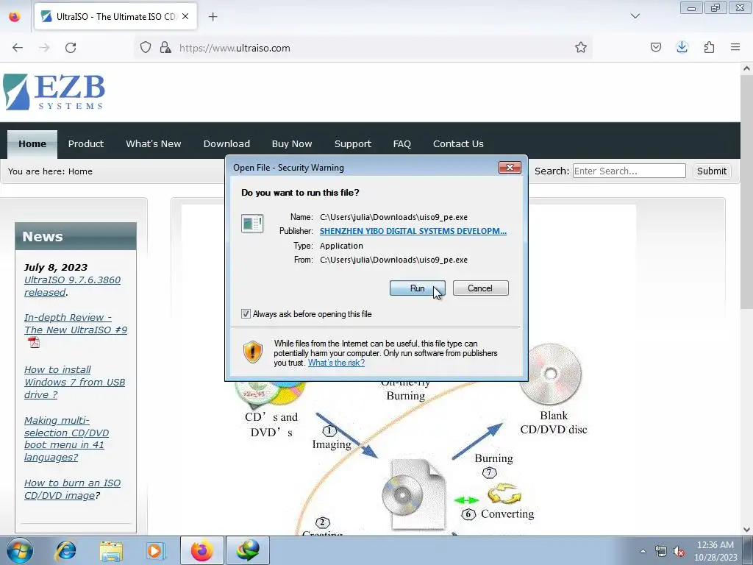753x565 pixels.
Task: Open Windows Explorer folder on taskbar
Action: click(x=111, y=550)
